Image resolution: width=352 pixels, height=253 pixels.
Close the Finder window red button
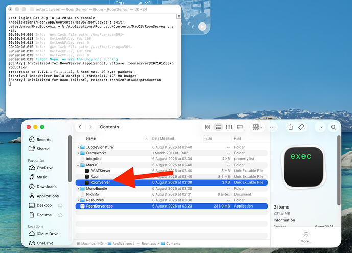29,127
